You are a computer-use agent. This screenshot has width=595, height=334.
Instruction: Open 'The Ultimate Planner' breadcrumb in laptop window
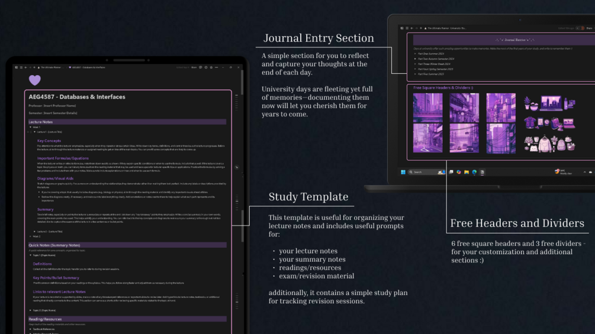(x=445, y=28)
